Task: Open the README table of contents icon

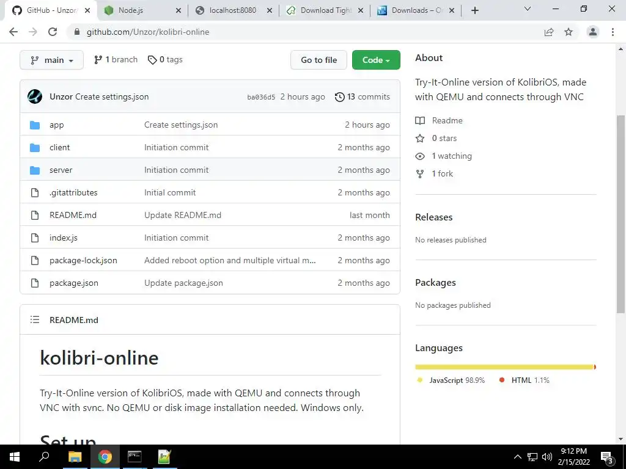Action: point(35,320)
